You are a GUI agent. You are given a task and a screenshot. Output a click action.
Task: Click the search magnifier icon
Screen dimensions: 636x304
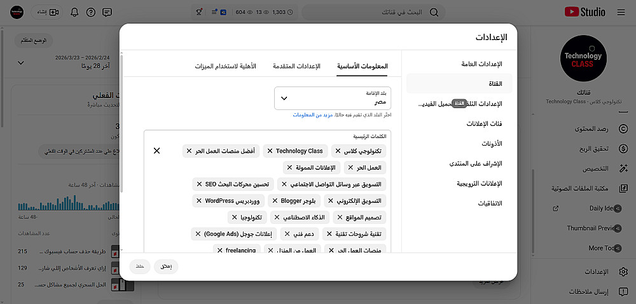[434, 12]
